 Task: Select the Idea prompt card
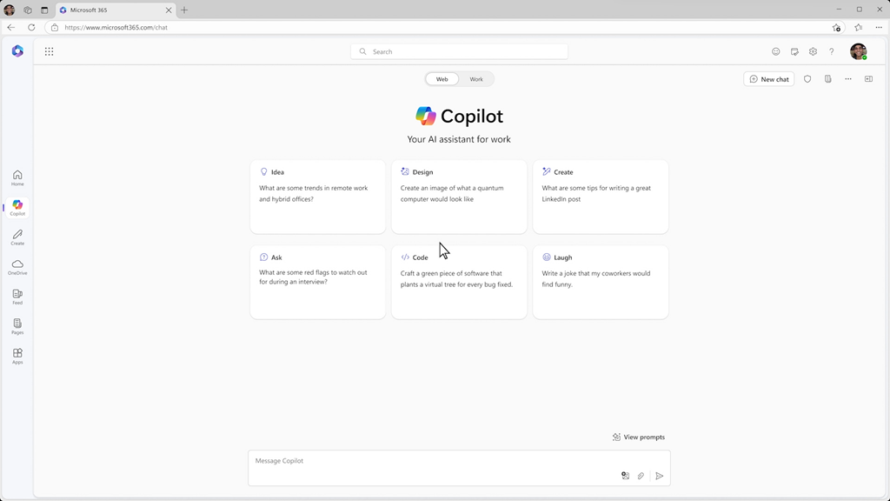(318, 197)
